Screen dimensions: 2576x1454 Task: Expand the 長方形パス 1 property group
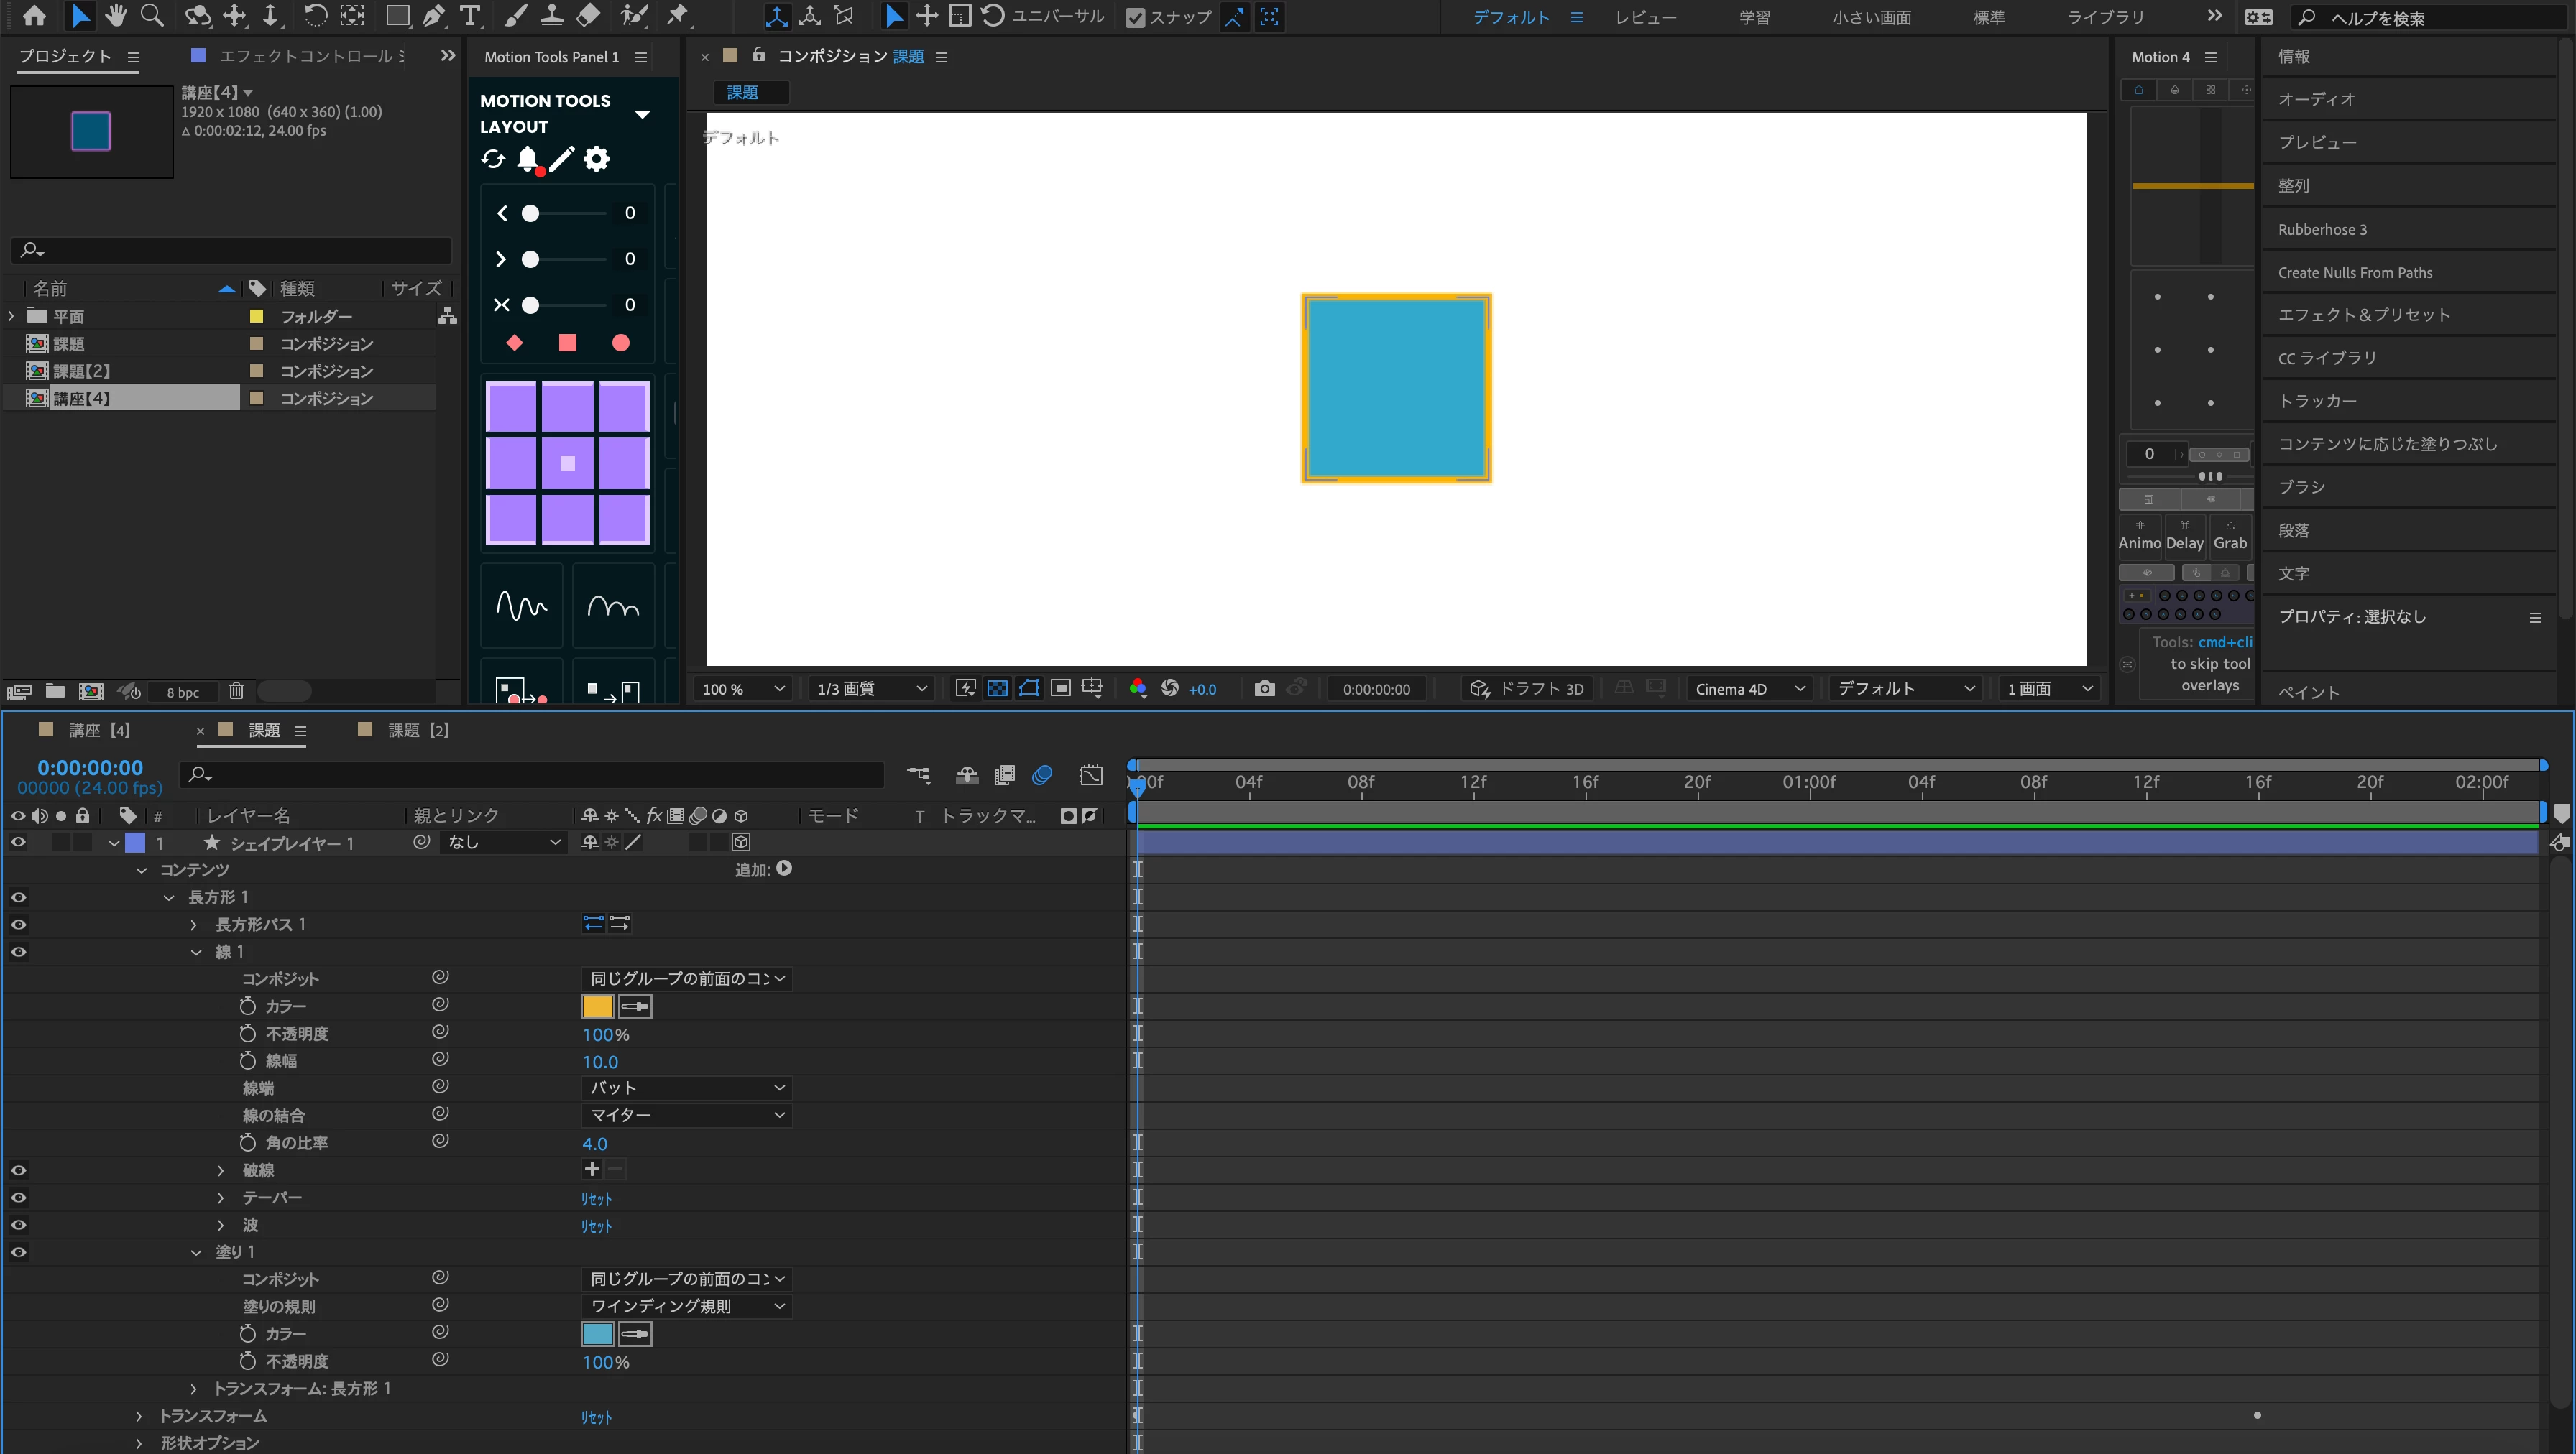point(193,925)
